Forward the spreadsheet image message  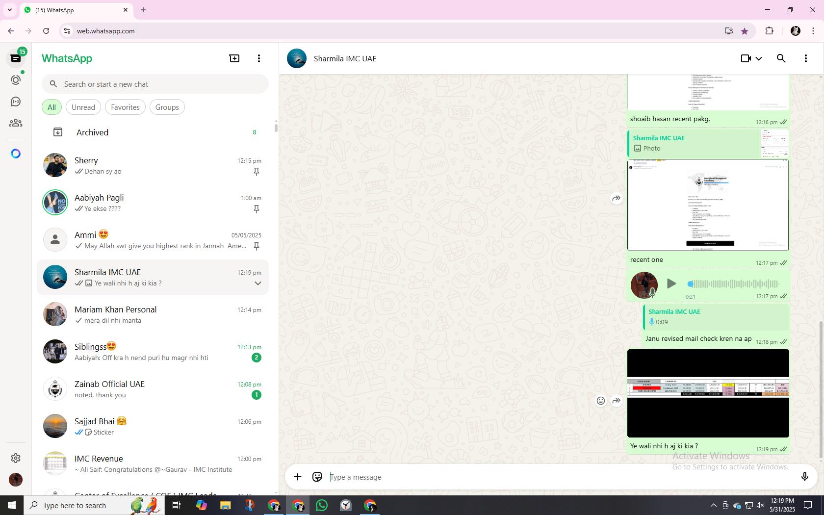point(617,401)
